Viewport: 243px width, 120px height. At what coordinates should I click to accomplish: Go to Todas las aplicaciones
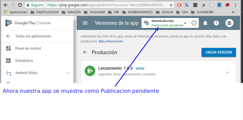37,36
